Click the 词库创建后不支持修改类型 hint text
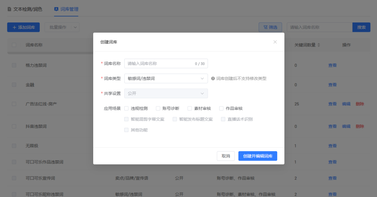The width and height of the screenshot is (377, 197). pos(241,78)
